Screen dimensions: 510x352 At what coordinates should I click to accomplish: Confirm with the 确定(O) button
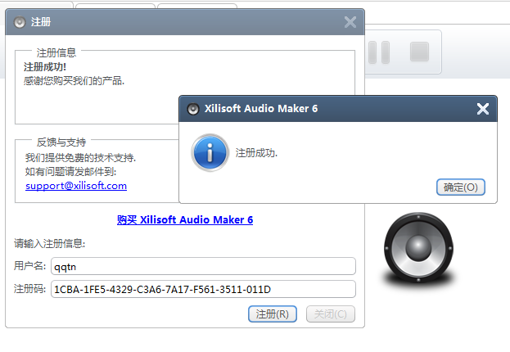(x=461, y=187)
